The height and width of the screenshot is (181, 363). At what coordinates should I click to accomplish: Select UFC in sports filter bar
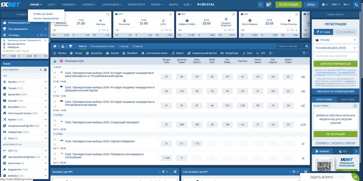pyautogui.click(x=261, y=53)
